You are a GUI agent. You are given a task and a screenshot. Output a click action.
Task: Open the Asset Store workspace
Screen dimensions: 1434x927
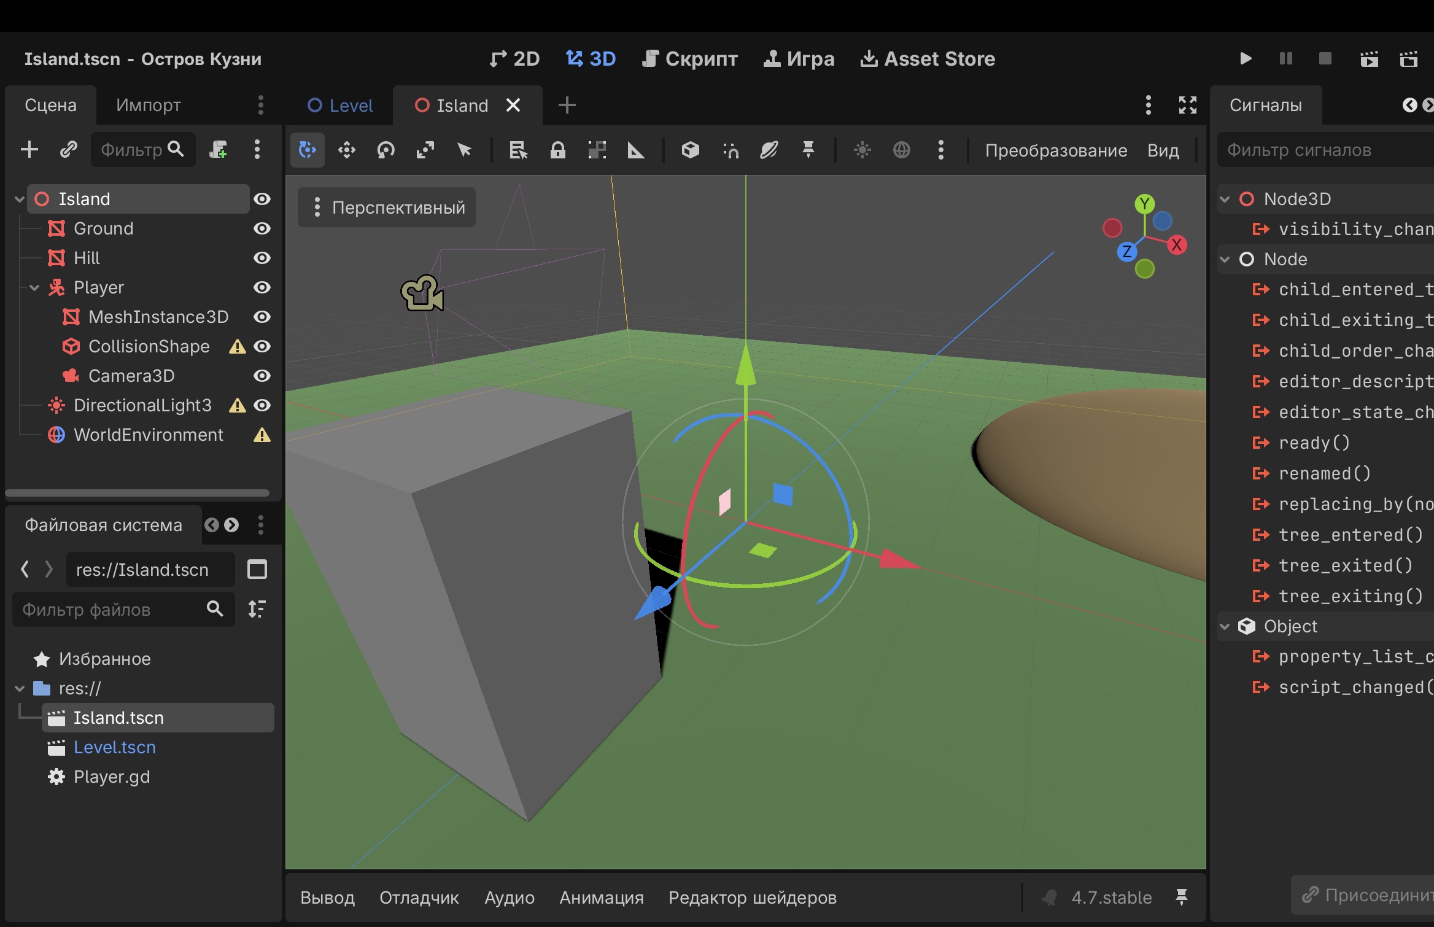tap(928, 59)
